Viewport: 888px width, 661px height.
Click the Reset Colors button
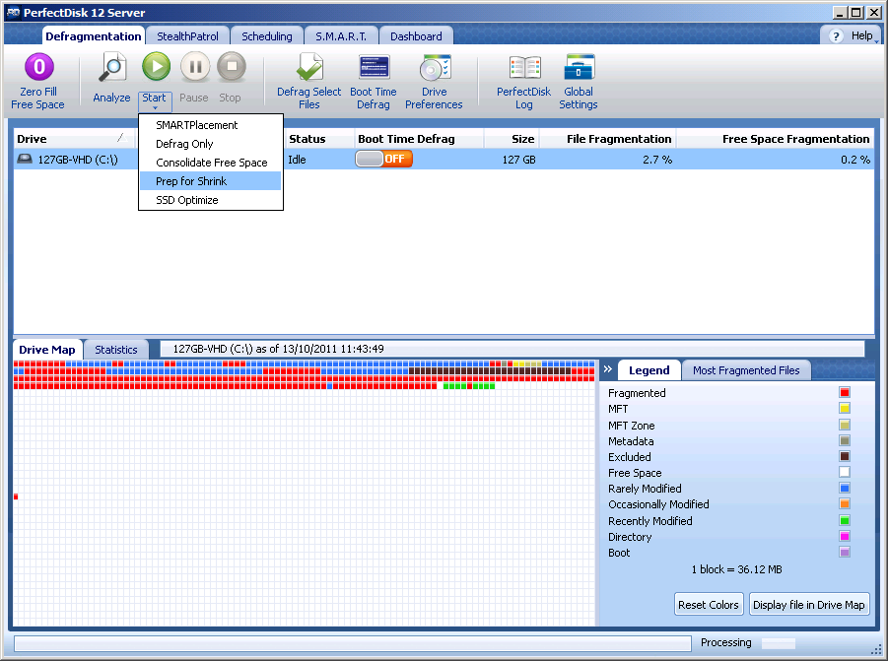click(709, 605)
